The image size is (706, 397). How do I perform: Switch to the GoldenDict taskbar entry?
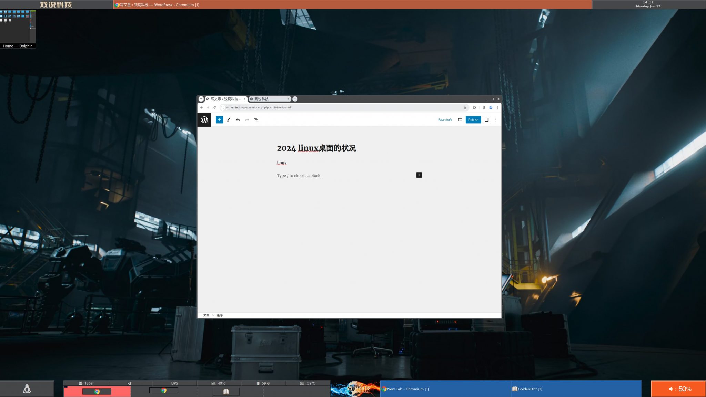tap(576, 389)
